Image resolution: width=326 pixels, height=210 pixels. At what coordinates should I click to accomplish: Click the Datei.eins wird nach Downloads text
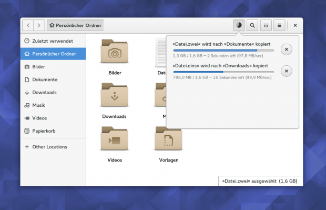pyautogui.click(x=220, y=66)
